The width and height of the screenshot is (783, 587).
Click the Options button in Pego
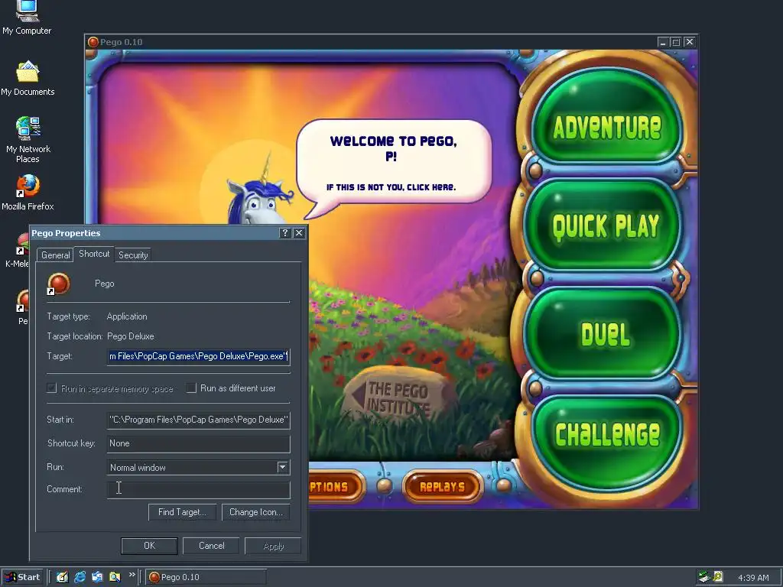click(x=336, y=487)
